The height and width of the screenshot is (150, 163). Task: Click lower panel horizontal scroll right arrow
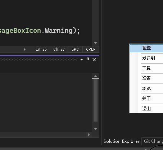click(x=89, y=135)
